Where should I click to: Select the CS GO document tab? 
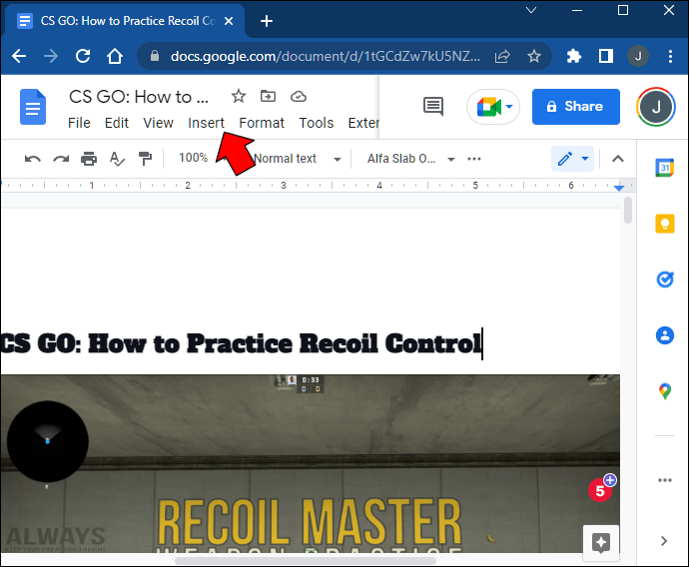pyautogui.click(x=125, y=21)
